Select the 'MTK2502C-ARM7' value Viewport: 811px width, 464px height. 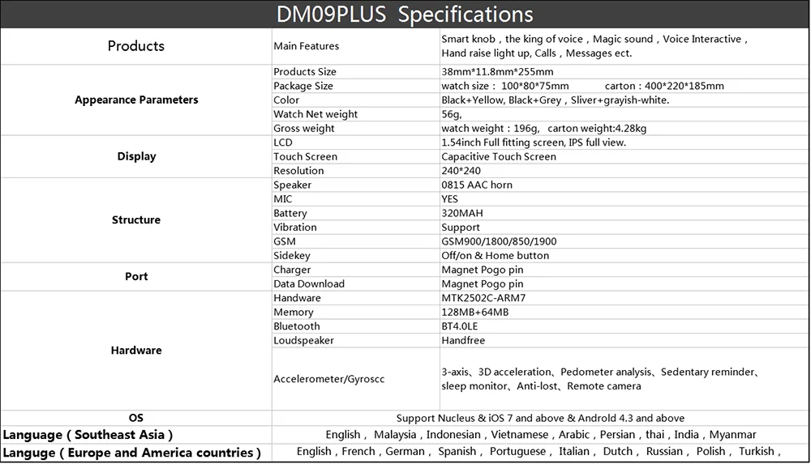tap(483, 298)
